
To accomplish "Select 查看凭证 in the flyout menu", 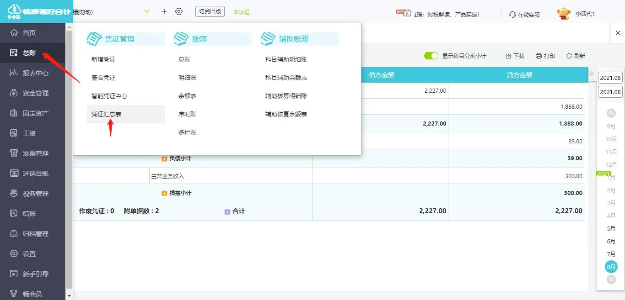I will 126,78.
